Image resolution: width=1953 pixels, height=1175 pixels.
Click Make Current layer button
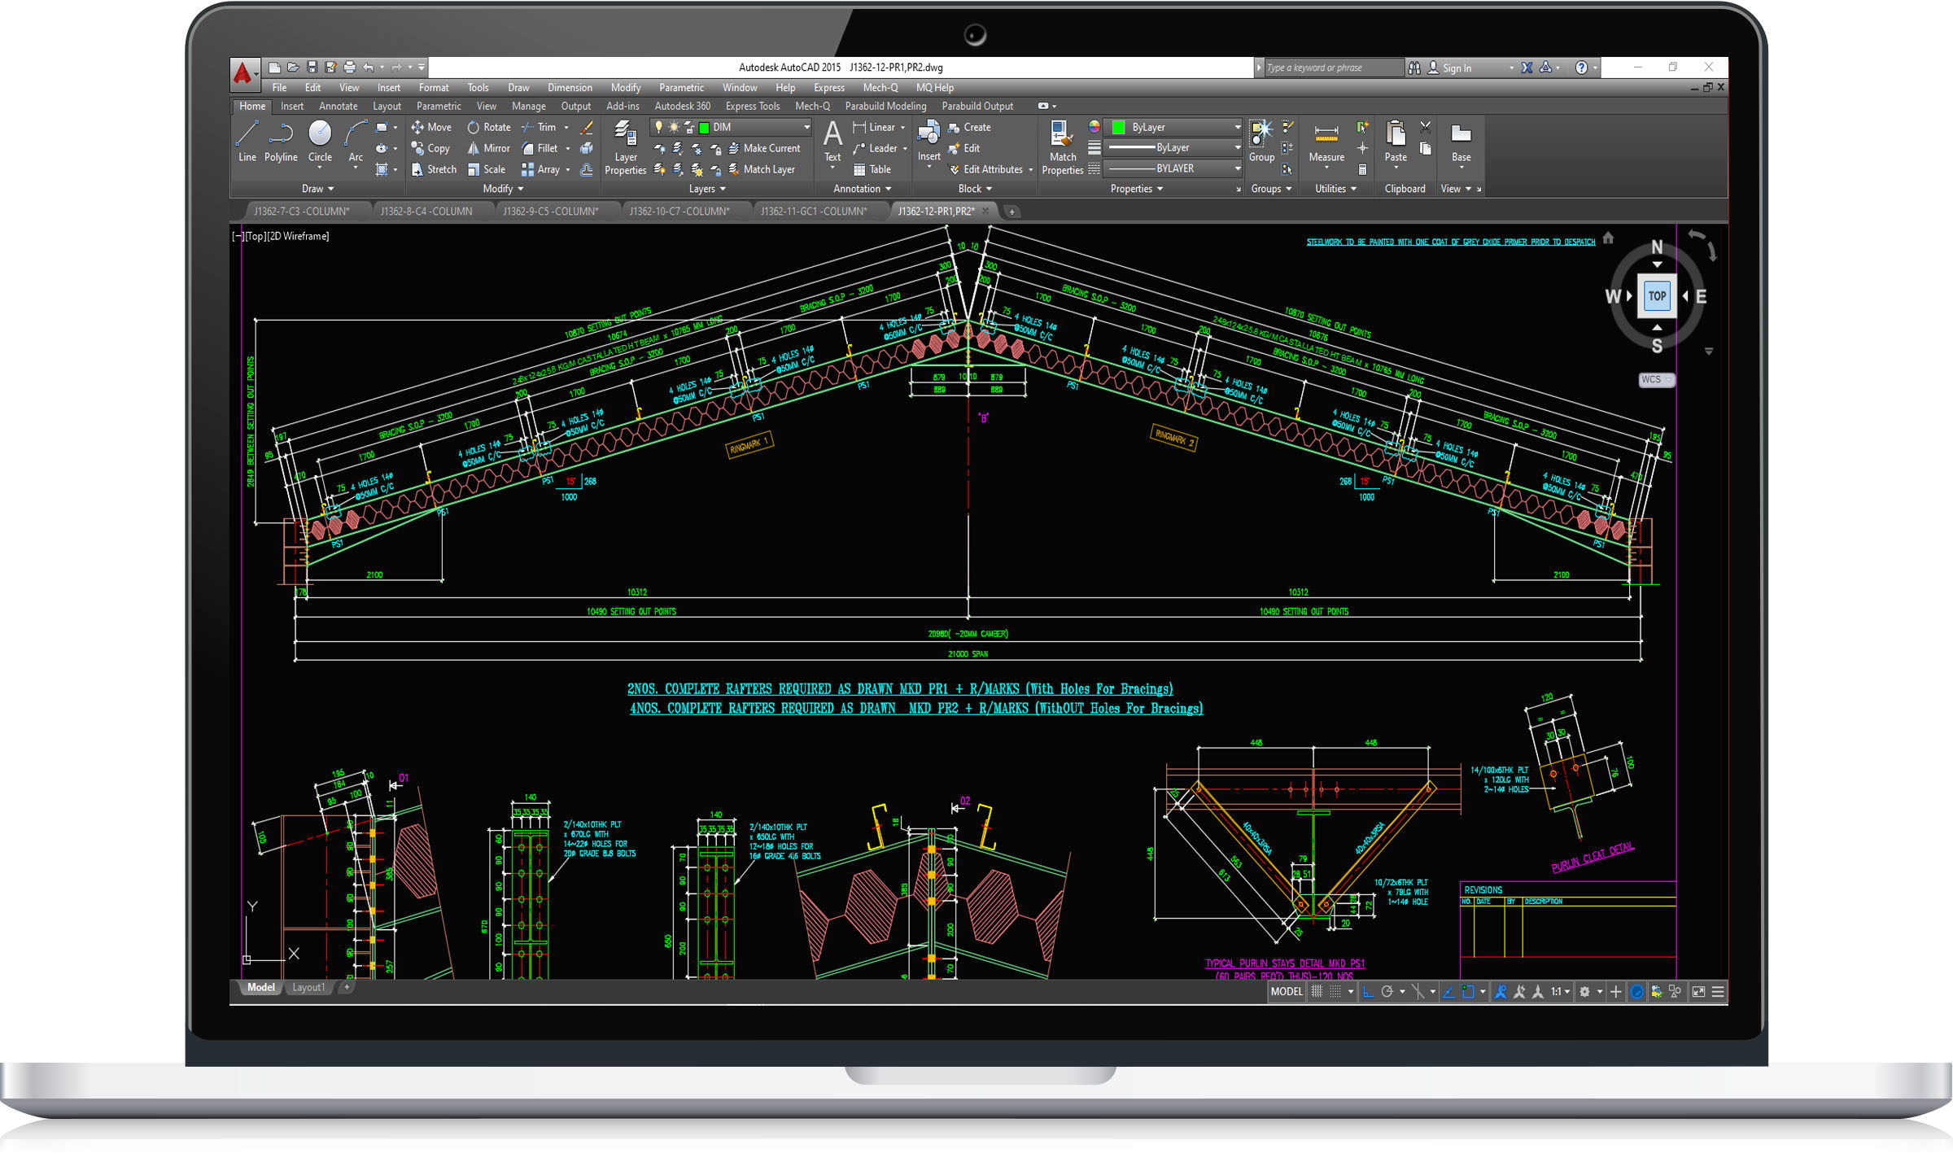pos(763,148)
